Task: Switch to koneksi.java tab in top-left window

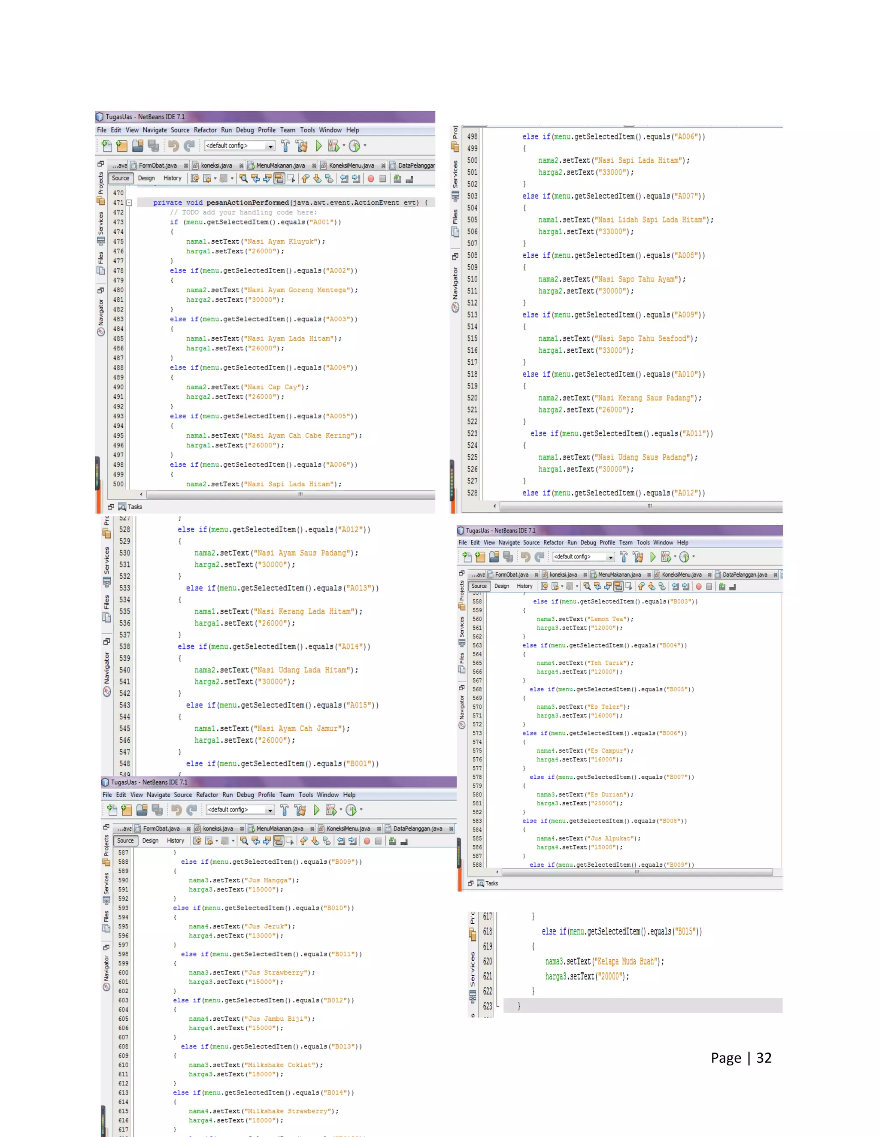Action: [217, 166]
